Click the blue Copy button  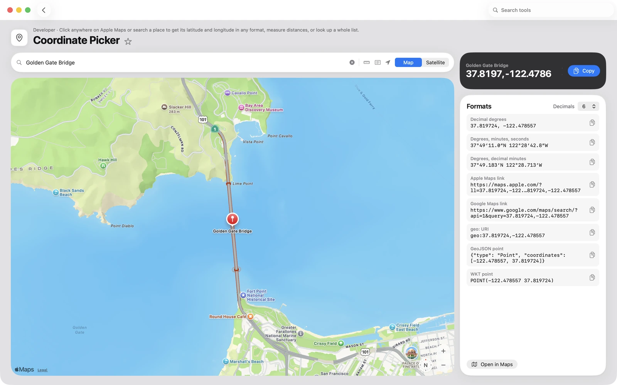click(584, 71)
